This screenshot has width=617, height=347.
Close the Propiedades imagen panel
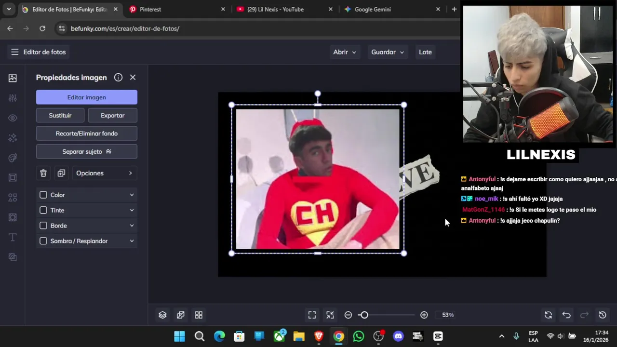pos(133,77)
